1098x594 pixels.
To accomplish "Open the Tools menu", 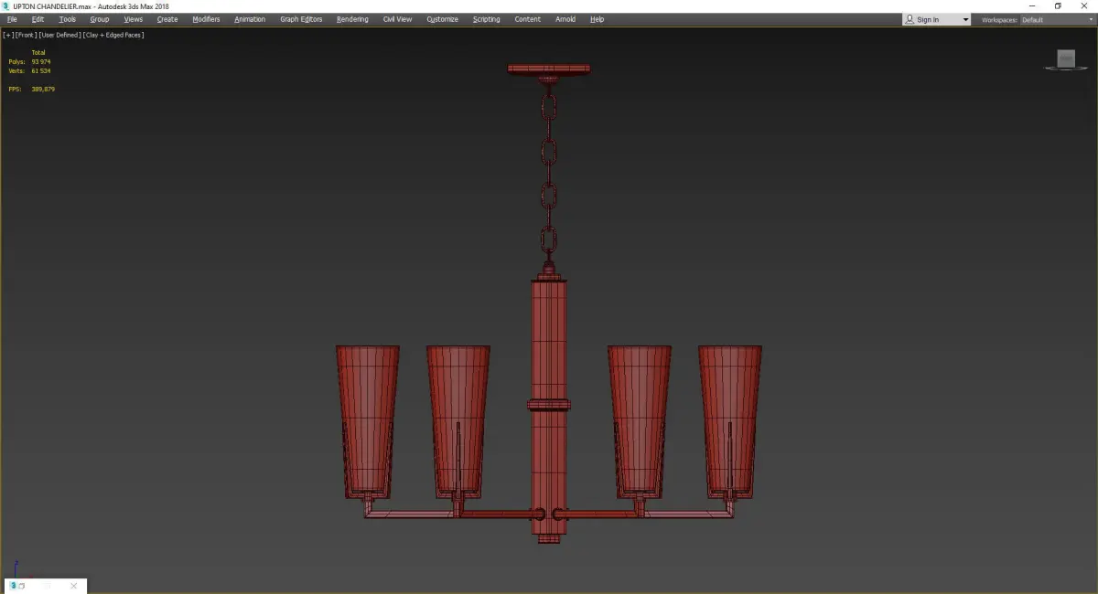I will tap(68, 19).
